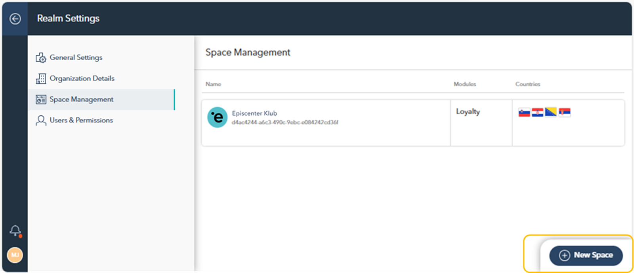
Task: Open General Settings menu item
Action: [76, 57]
